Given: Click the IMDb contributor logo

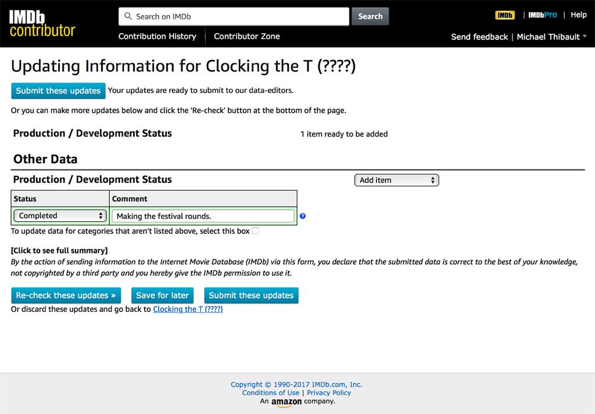Looking at the screenshot, I should pyautogui.click(x=42, y=24).
